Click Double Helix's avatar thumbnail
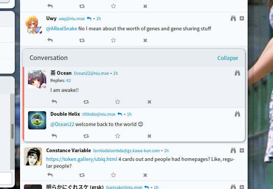The image size is (273, 189). pos(37,120)
